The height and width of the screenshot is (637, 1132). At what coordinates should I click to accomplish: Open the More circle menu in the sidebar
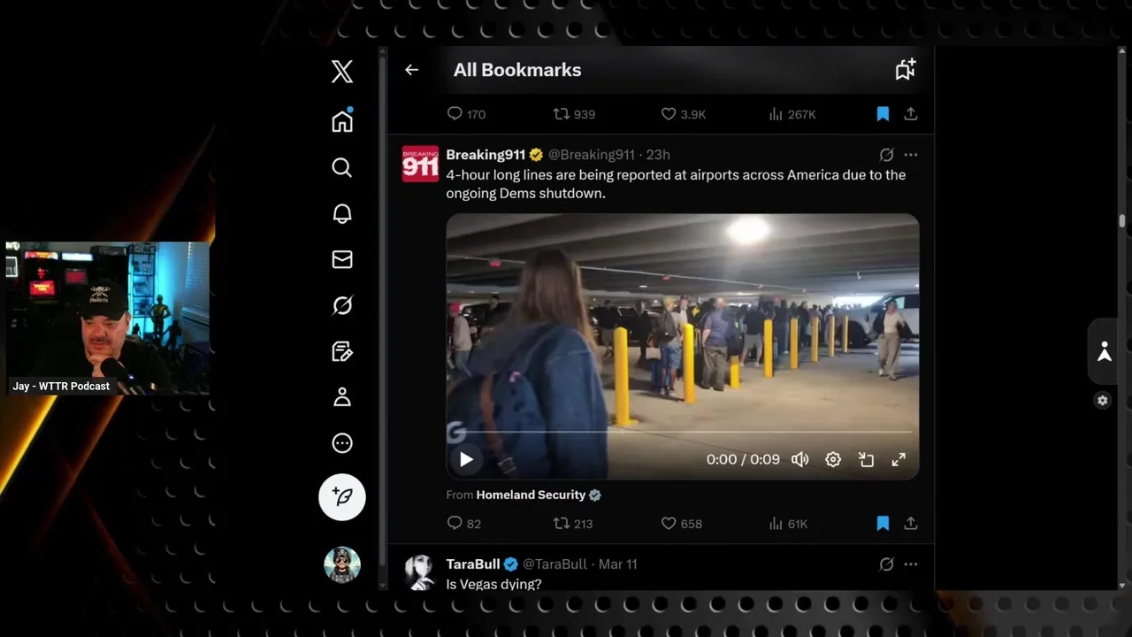click(342, 443)
